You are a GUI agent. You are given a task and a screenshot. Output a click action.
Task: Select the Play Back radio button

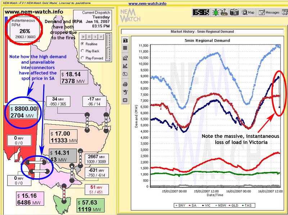pyautogui.click(x=82, y=51)
